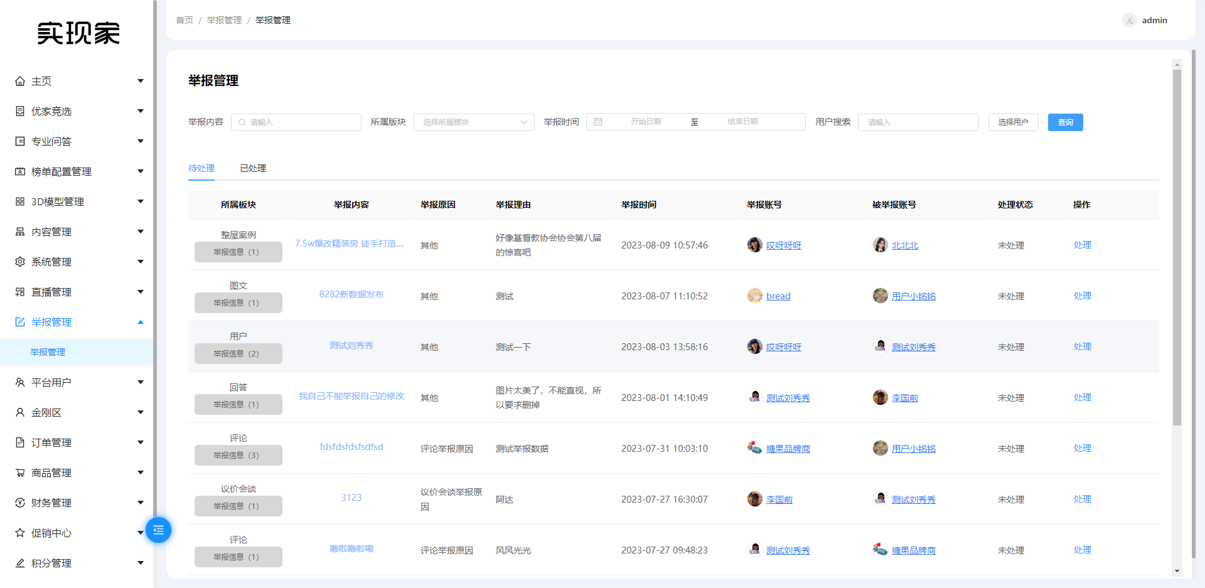Click avatar of reporter bread
1205x588 pixels.
755,296
